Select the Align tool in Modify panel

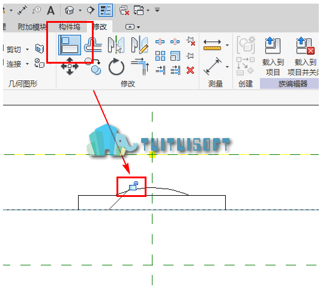click(x=70, y=45)
